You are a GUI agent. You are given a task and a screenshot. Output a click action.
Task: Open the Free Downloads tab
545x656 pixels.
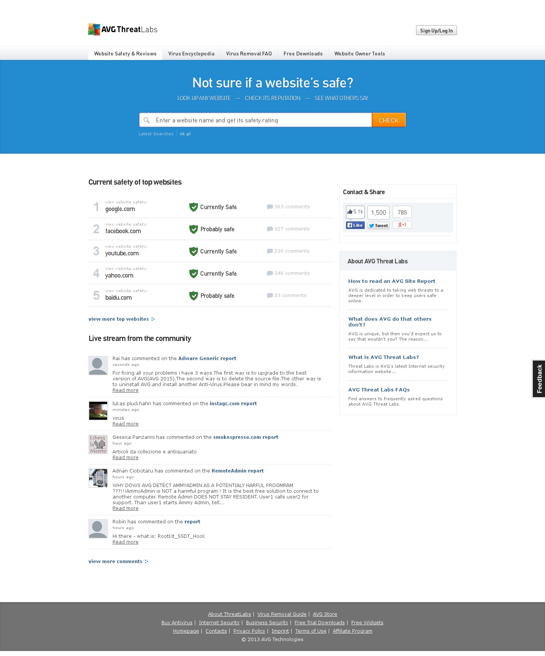[x=303, y=54]
